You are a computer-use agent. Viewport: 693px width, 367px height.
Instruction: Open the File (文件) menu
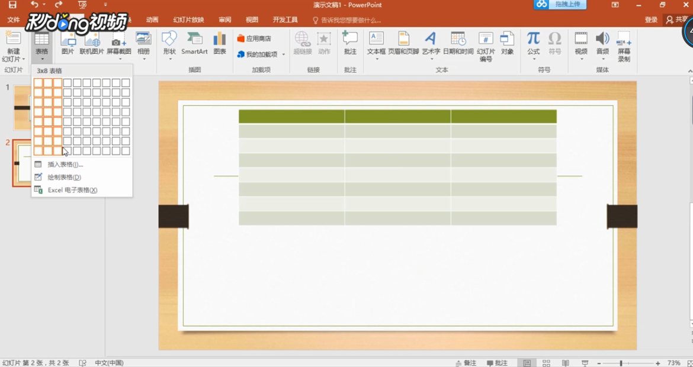pos(14,20)
